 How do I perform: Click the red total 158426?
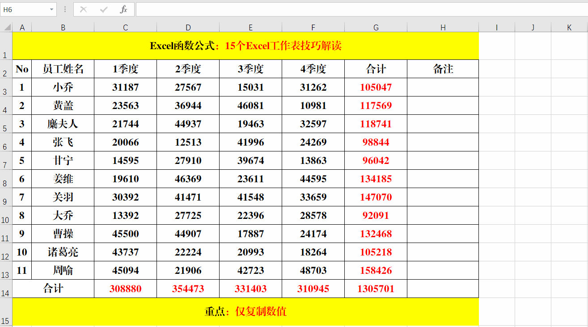tap(376, 271)
